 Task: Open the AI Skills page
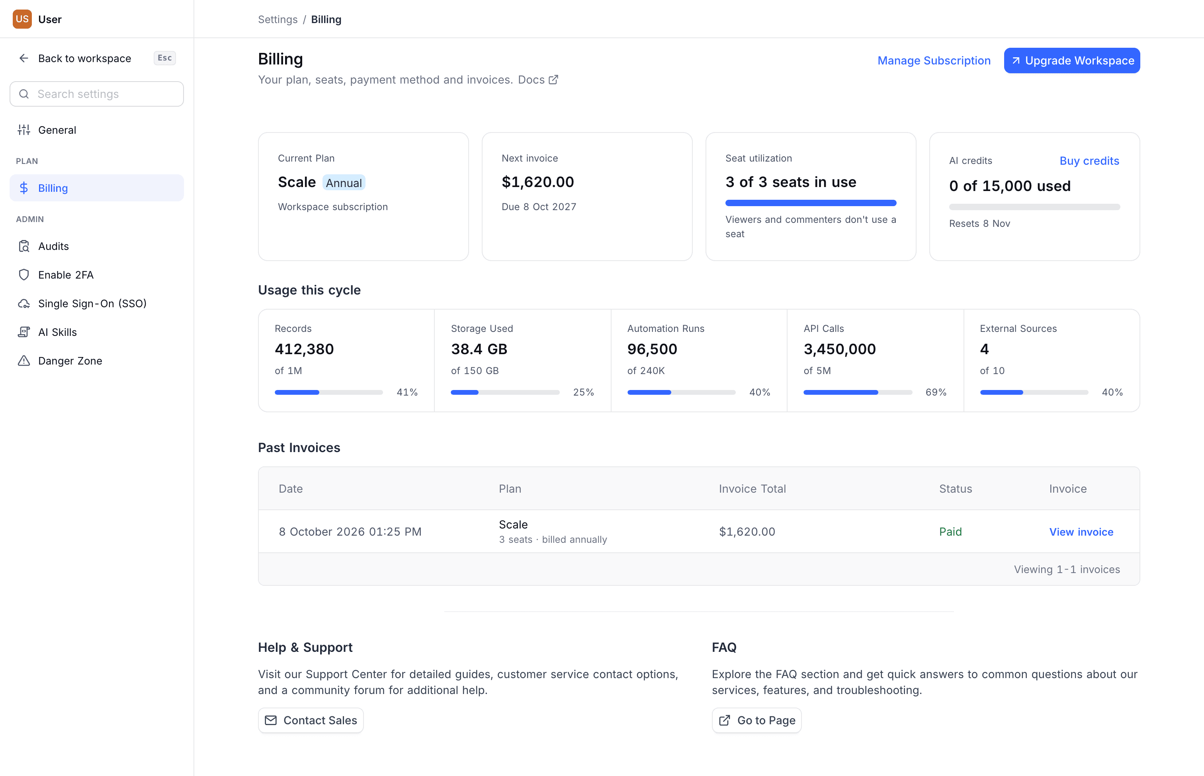tap(97, 333)
